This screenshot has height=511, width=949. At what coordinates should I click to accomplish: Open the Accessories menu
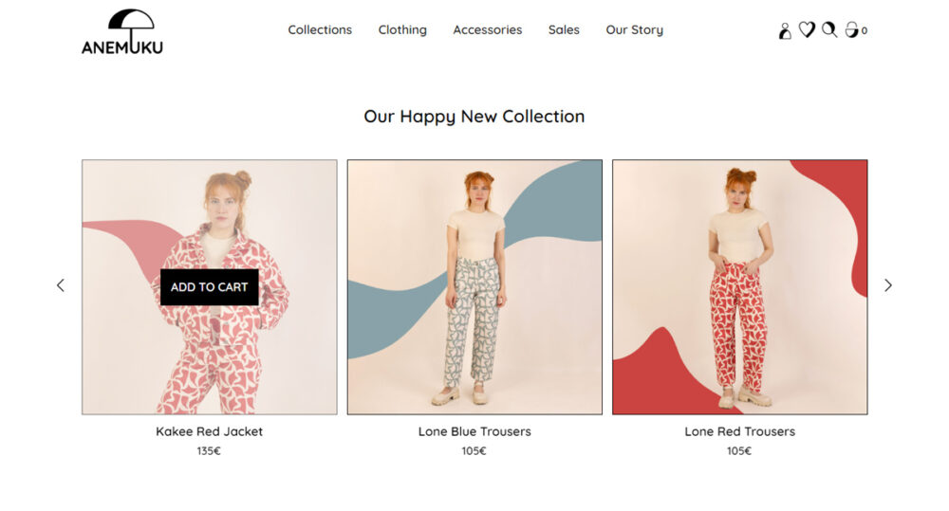488,30
